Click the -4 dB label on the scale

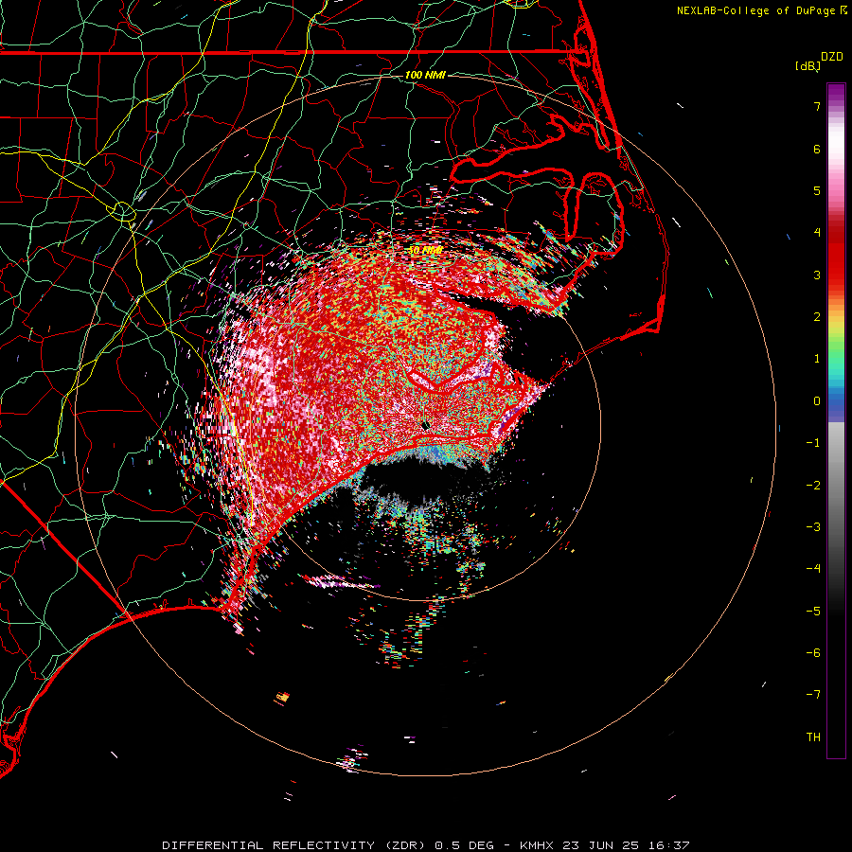click(x=813, y=569)
